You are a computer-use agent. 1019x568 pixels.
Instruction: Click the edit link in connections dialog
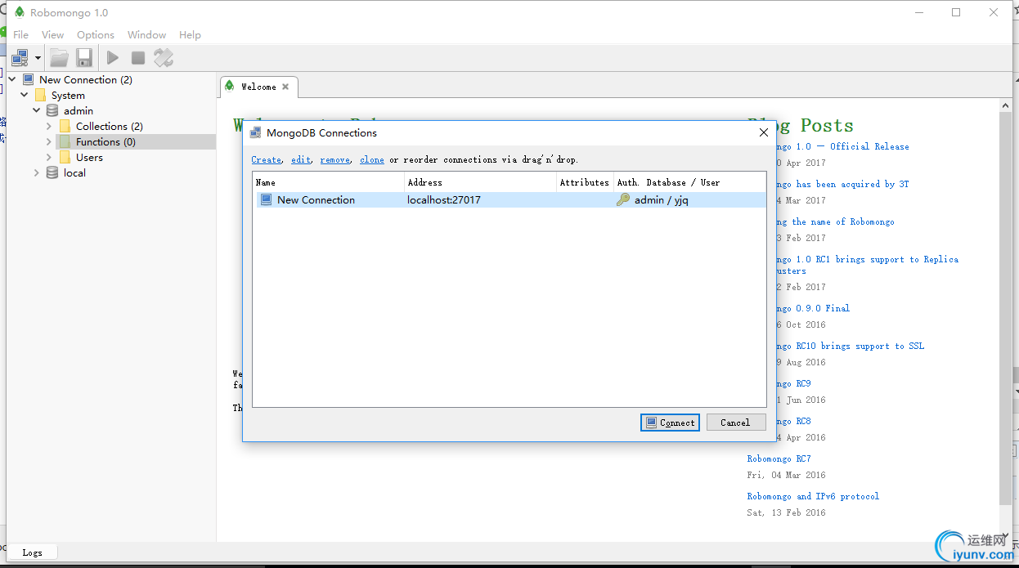[301, 160]
